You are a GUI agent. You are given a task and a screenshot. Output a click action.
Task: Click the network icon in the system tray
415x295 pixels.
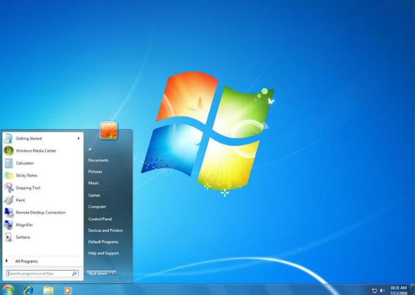coord(374,291)
